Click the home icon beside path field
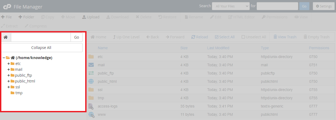Image resolution: width=336 pixels, height=120 pixels. pyautogui.click(x=6, y=37)
